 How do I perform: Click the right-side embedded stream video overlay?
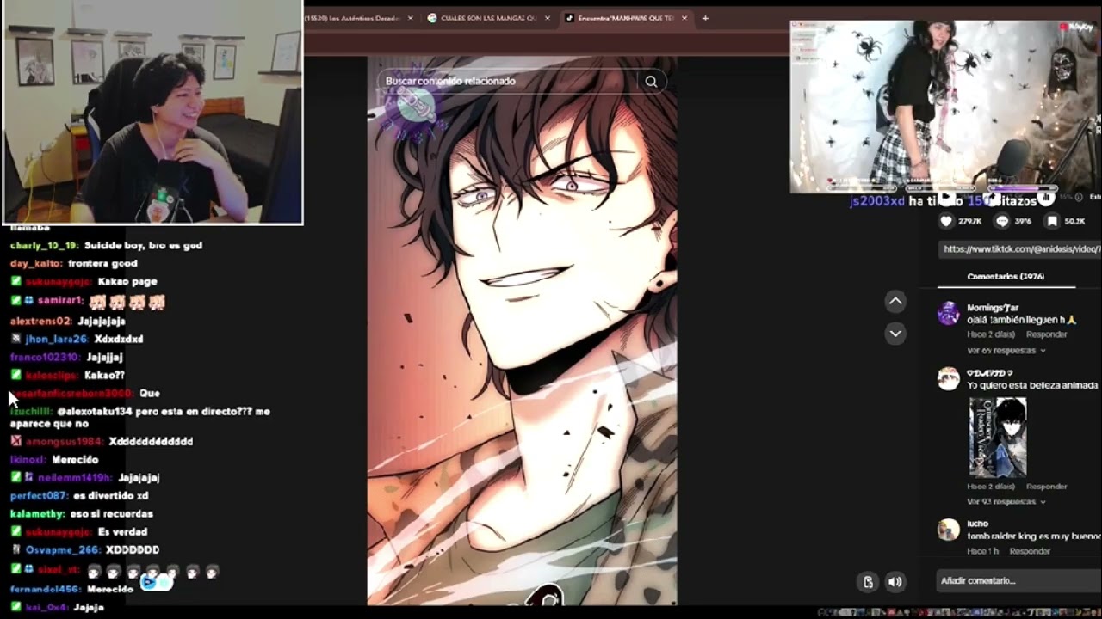[x=945, y=107]
